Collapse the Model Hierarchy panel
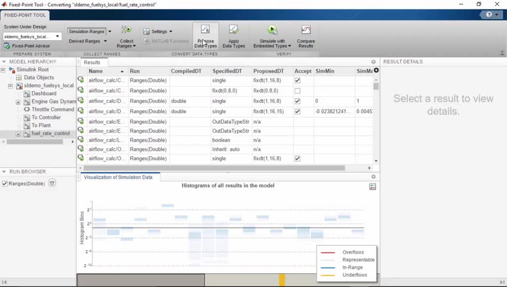Image resolution: width=507 pixels, height=287 pixels. (4, 62)
